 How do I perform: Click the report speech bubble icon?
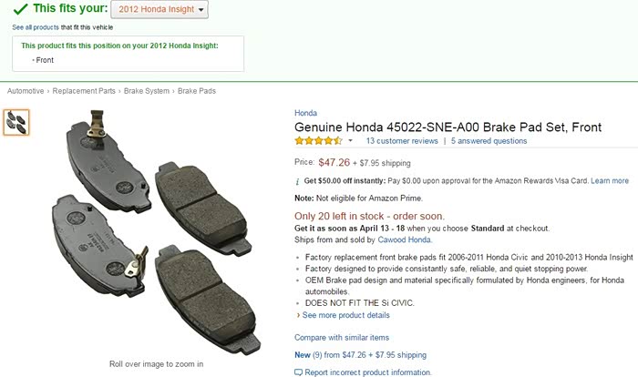[299, 372]
